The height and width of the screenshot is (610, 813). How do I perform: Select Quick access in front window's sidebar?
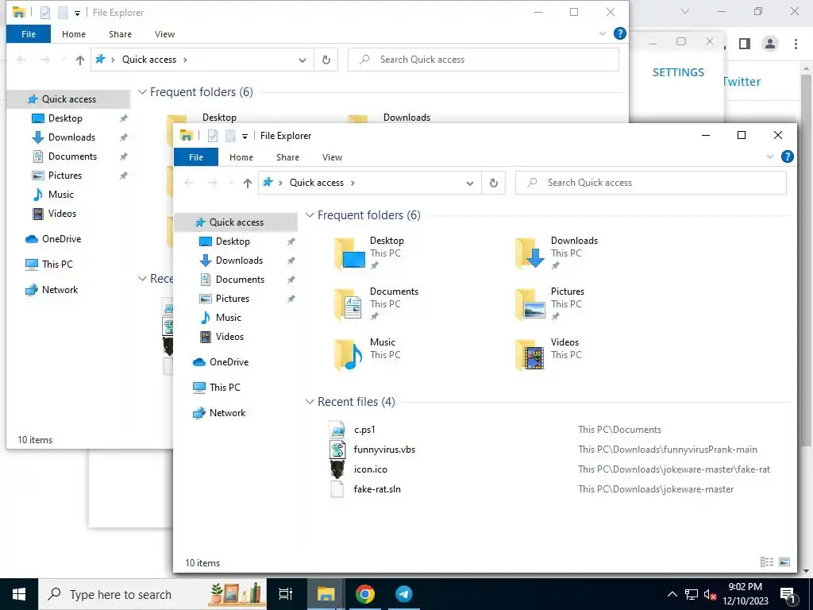[236, 222]
